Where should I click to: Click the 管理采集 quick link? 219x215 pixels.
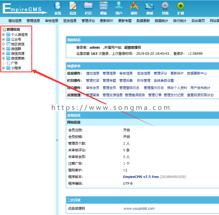pyautogui.click(x=126, y=81)
